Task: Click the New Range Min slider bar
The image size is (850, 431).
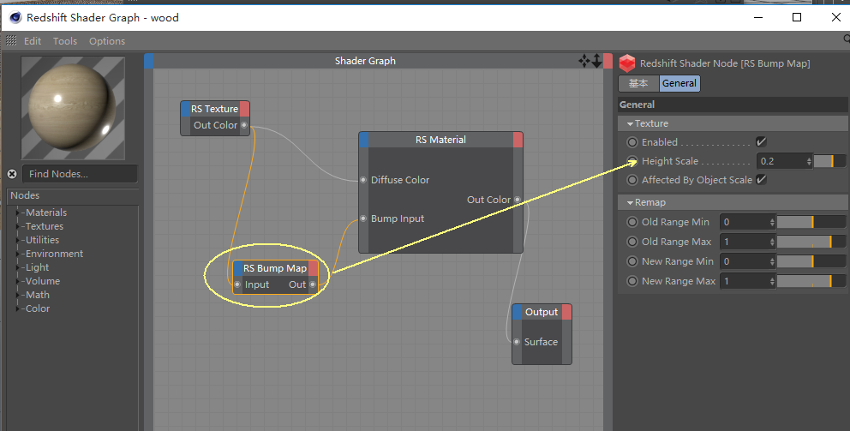Action: [x=811, y=261]
